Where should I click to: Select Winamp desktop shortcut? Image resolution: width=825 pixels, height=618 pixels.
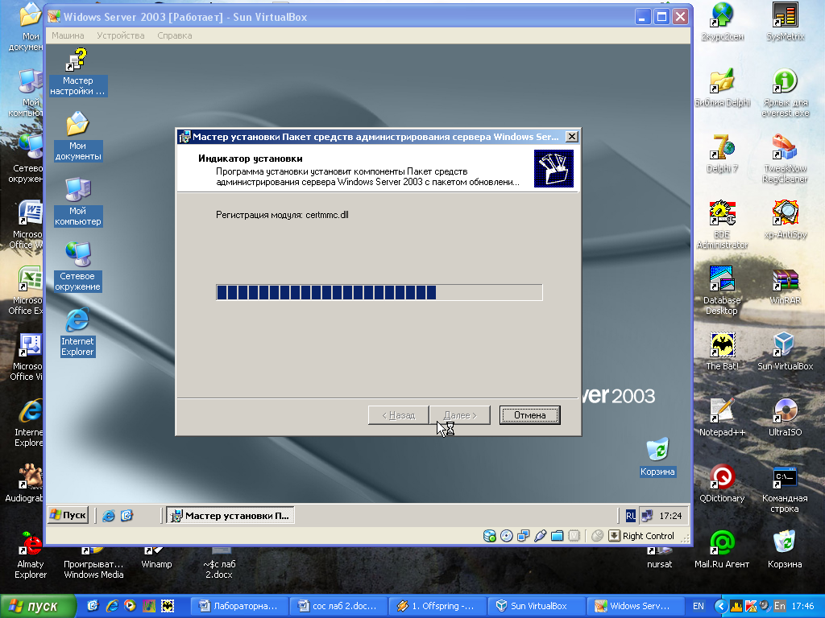click(156, 557)
